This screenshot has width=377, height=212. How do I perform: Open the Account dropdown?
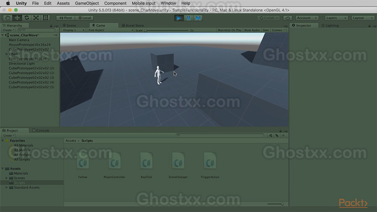click(307, 18)
